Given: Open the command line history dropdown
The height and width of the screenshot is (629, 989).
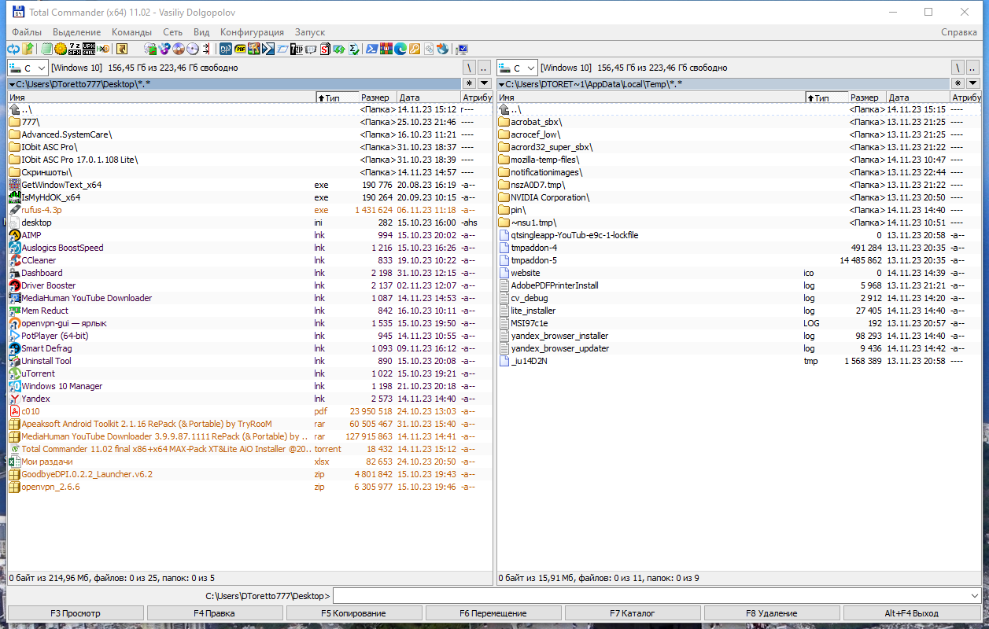Looking at the screenshot, I should pos(975,596).
